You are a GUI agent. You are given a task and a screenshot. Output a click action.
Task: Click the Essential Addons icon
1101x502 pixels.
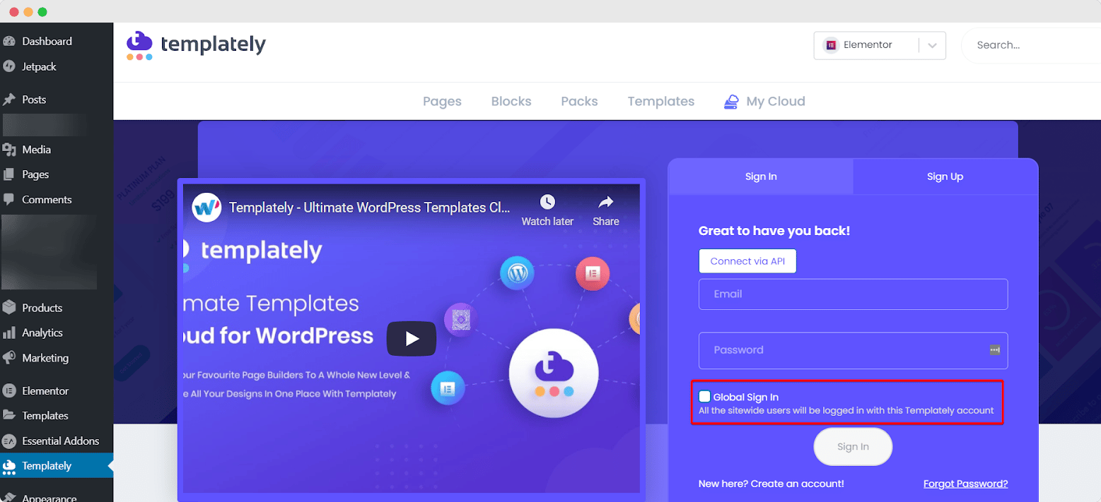(9, 441)
